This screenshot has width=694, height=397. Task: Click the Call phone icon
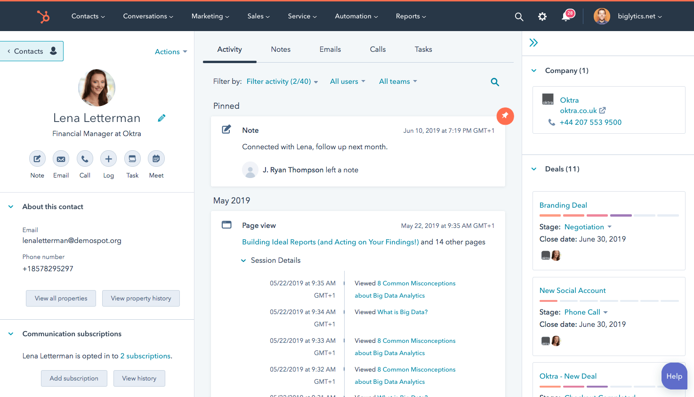[x=85, y=159]
